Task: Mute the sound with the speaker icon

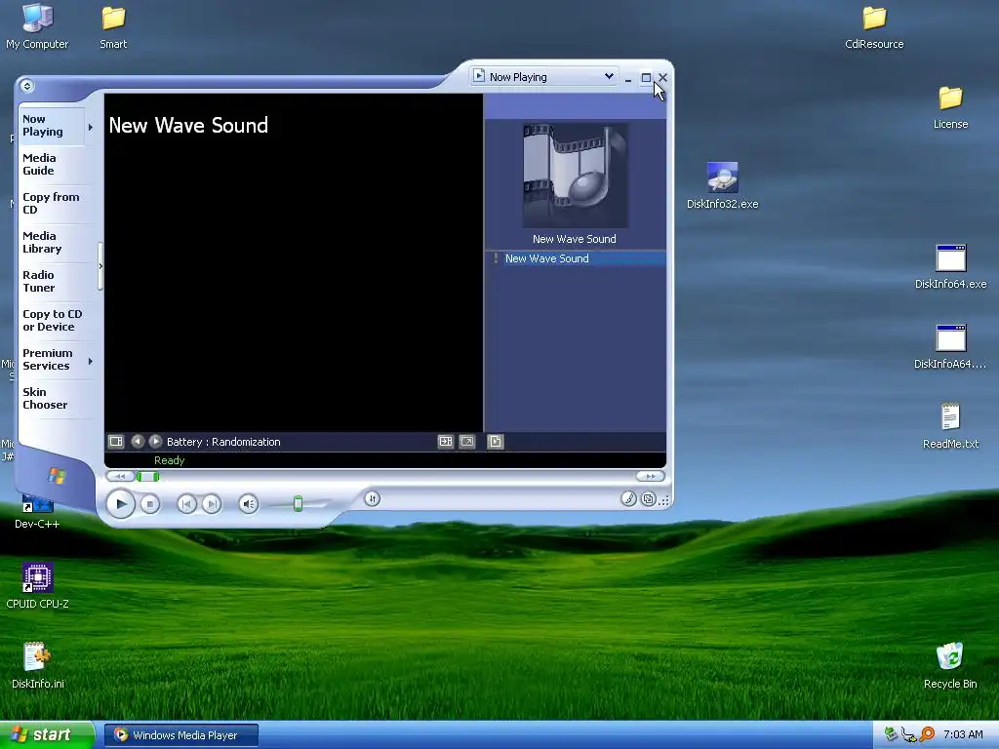Action: (x=248, y=504)
